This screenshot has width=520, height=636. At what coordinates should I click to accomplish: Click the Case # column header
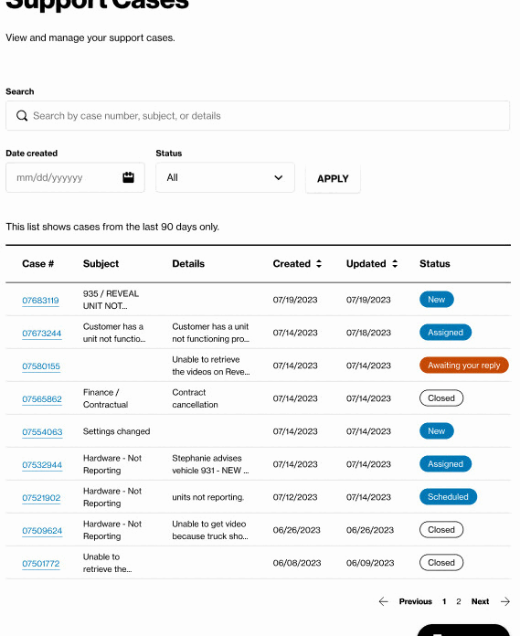[37, 264]
